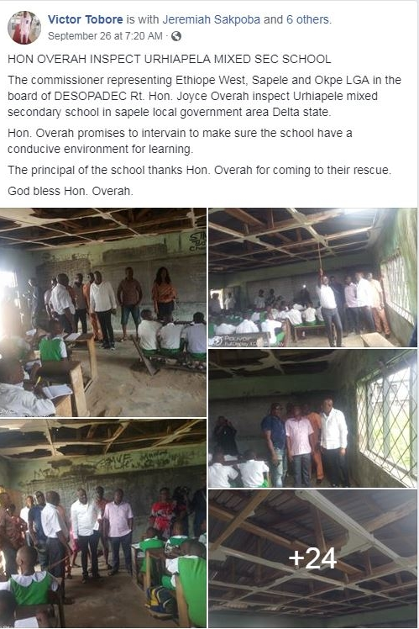Click the 'Hon. Overah promises to intervain' paragraph
Image resolution: width=419 pixels, height=629 pixels.
[x=180, y=140]
